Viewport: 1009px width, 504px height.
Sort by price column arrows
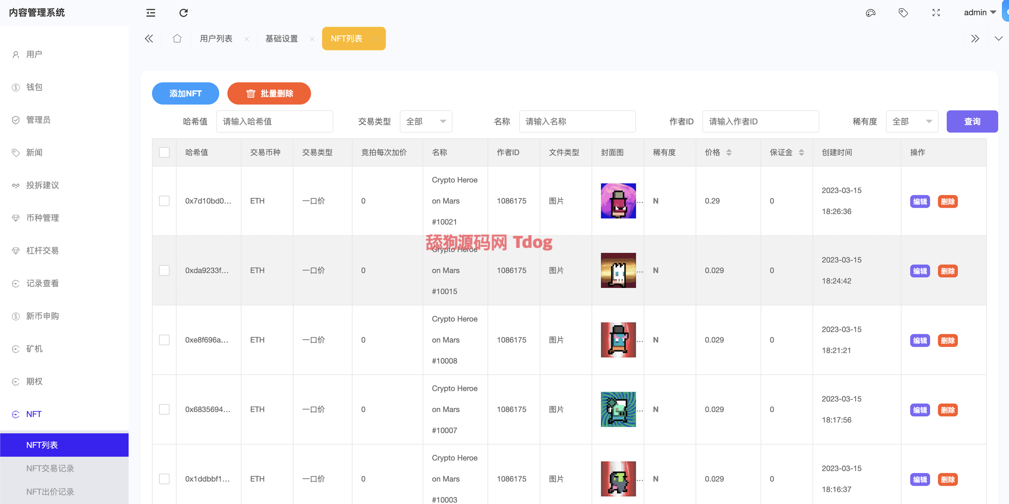(728, 152)
